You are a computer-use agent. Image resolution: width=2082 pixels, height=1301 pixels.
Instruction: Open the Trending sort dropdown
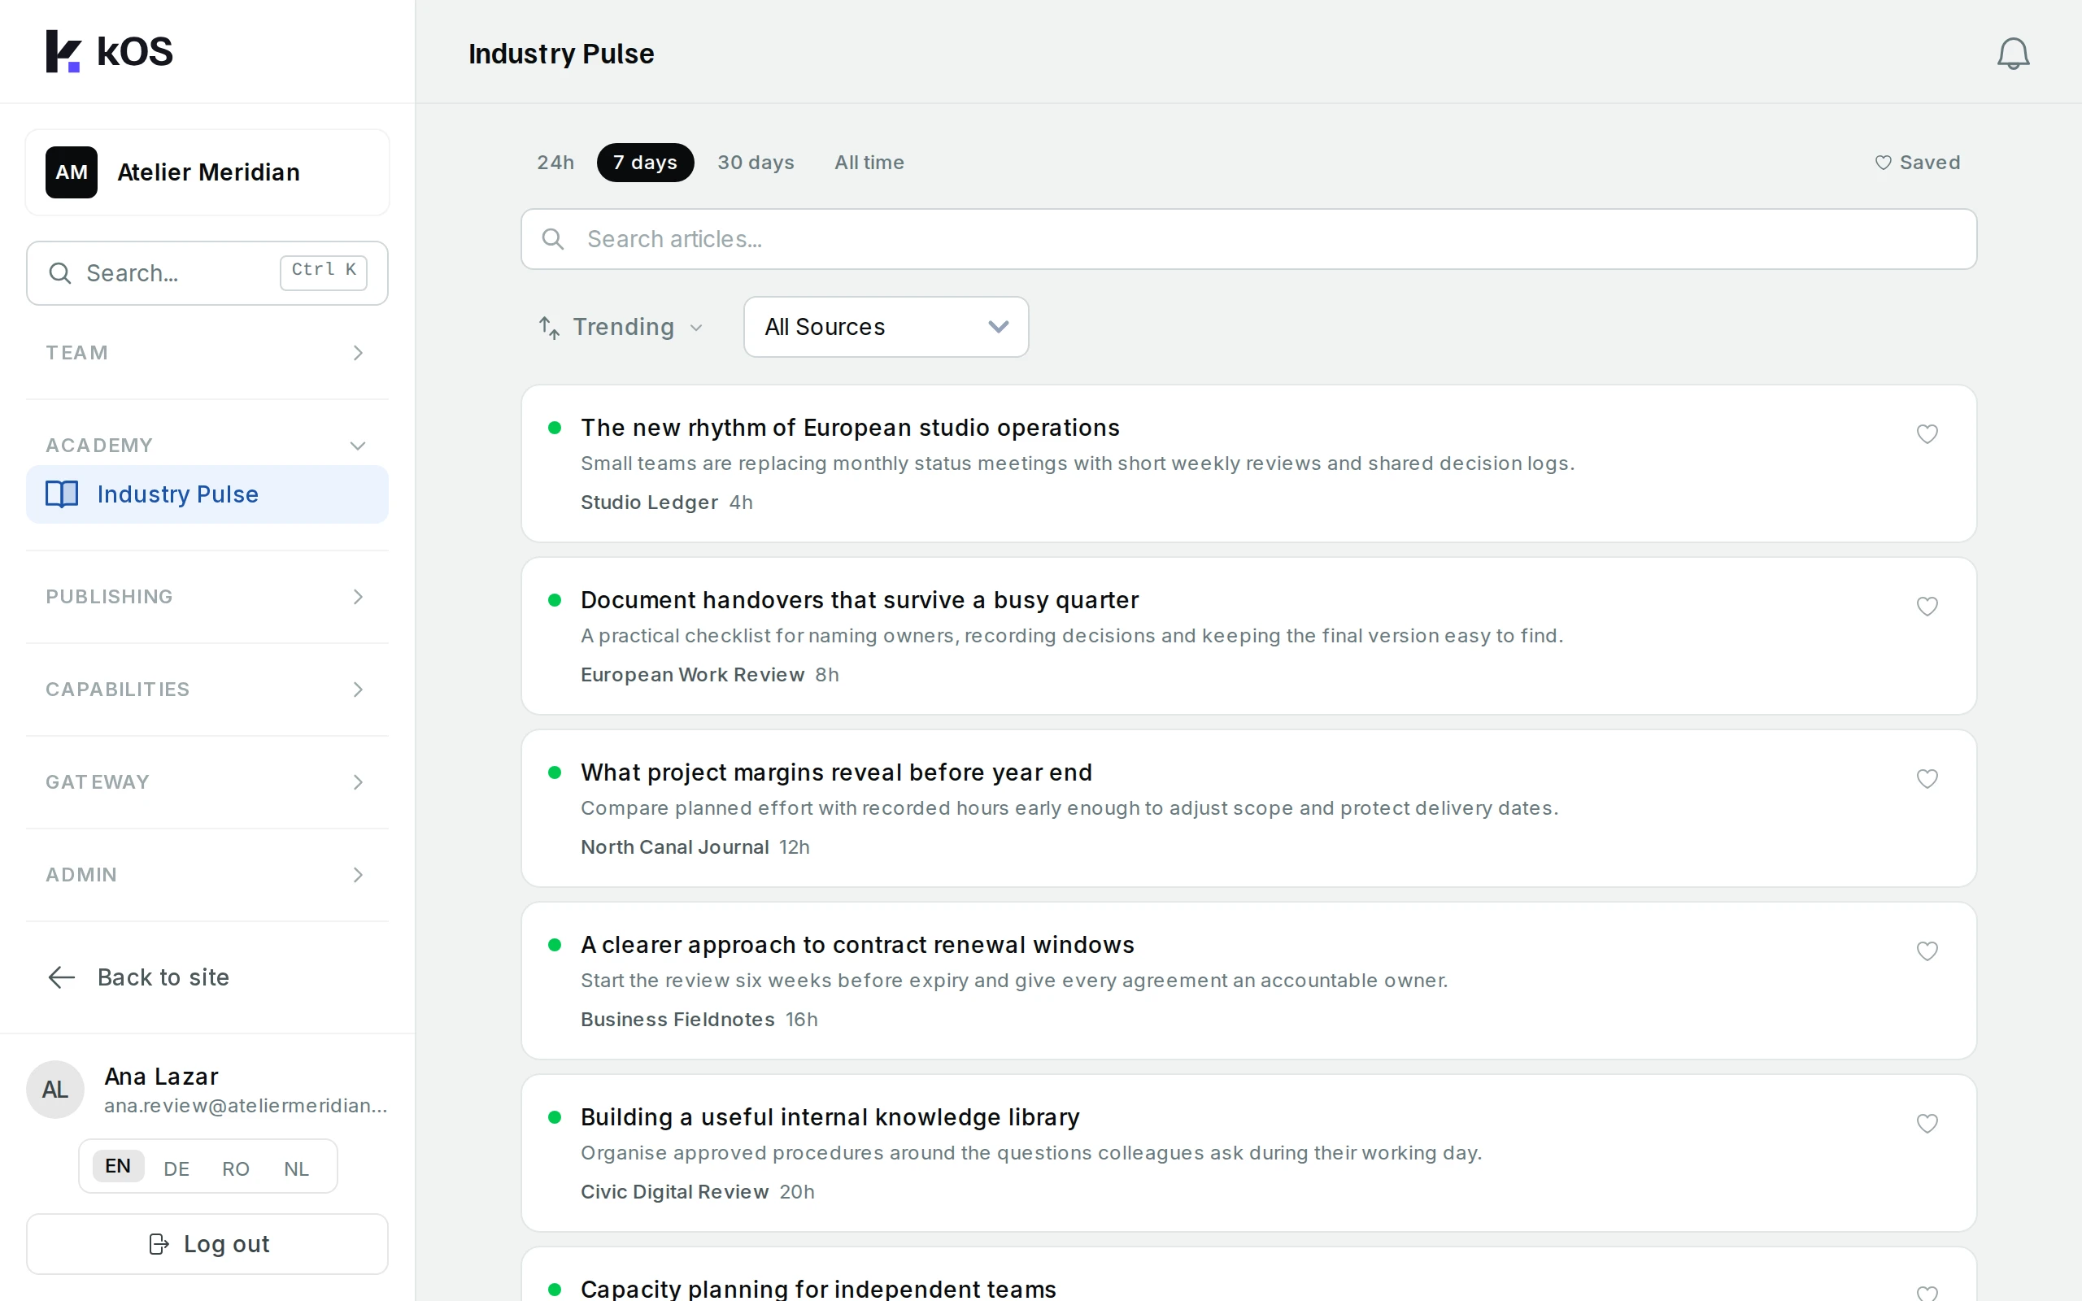coord(621,327)
